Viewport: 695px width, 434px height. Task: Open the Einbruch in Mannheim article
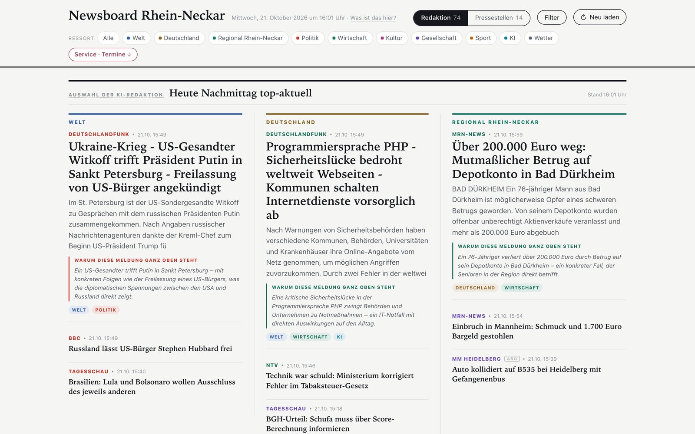tap(537, 331)
